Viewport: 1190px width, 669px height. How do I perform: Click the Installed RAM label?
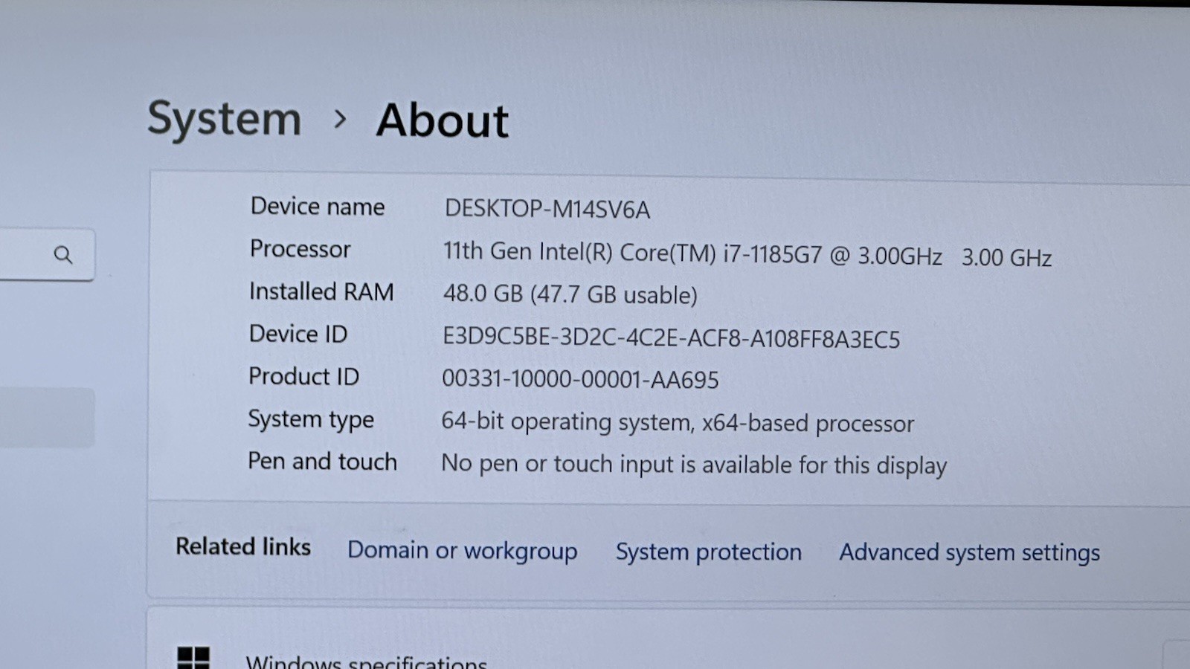[321, 292]
